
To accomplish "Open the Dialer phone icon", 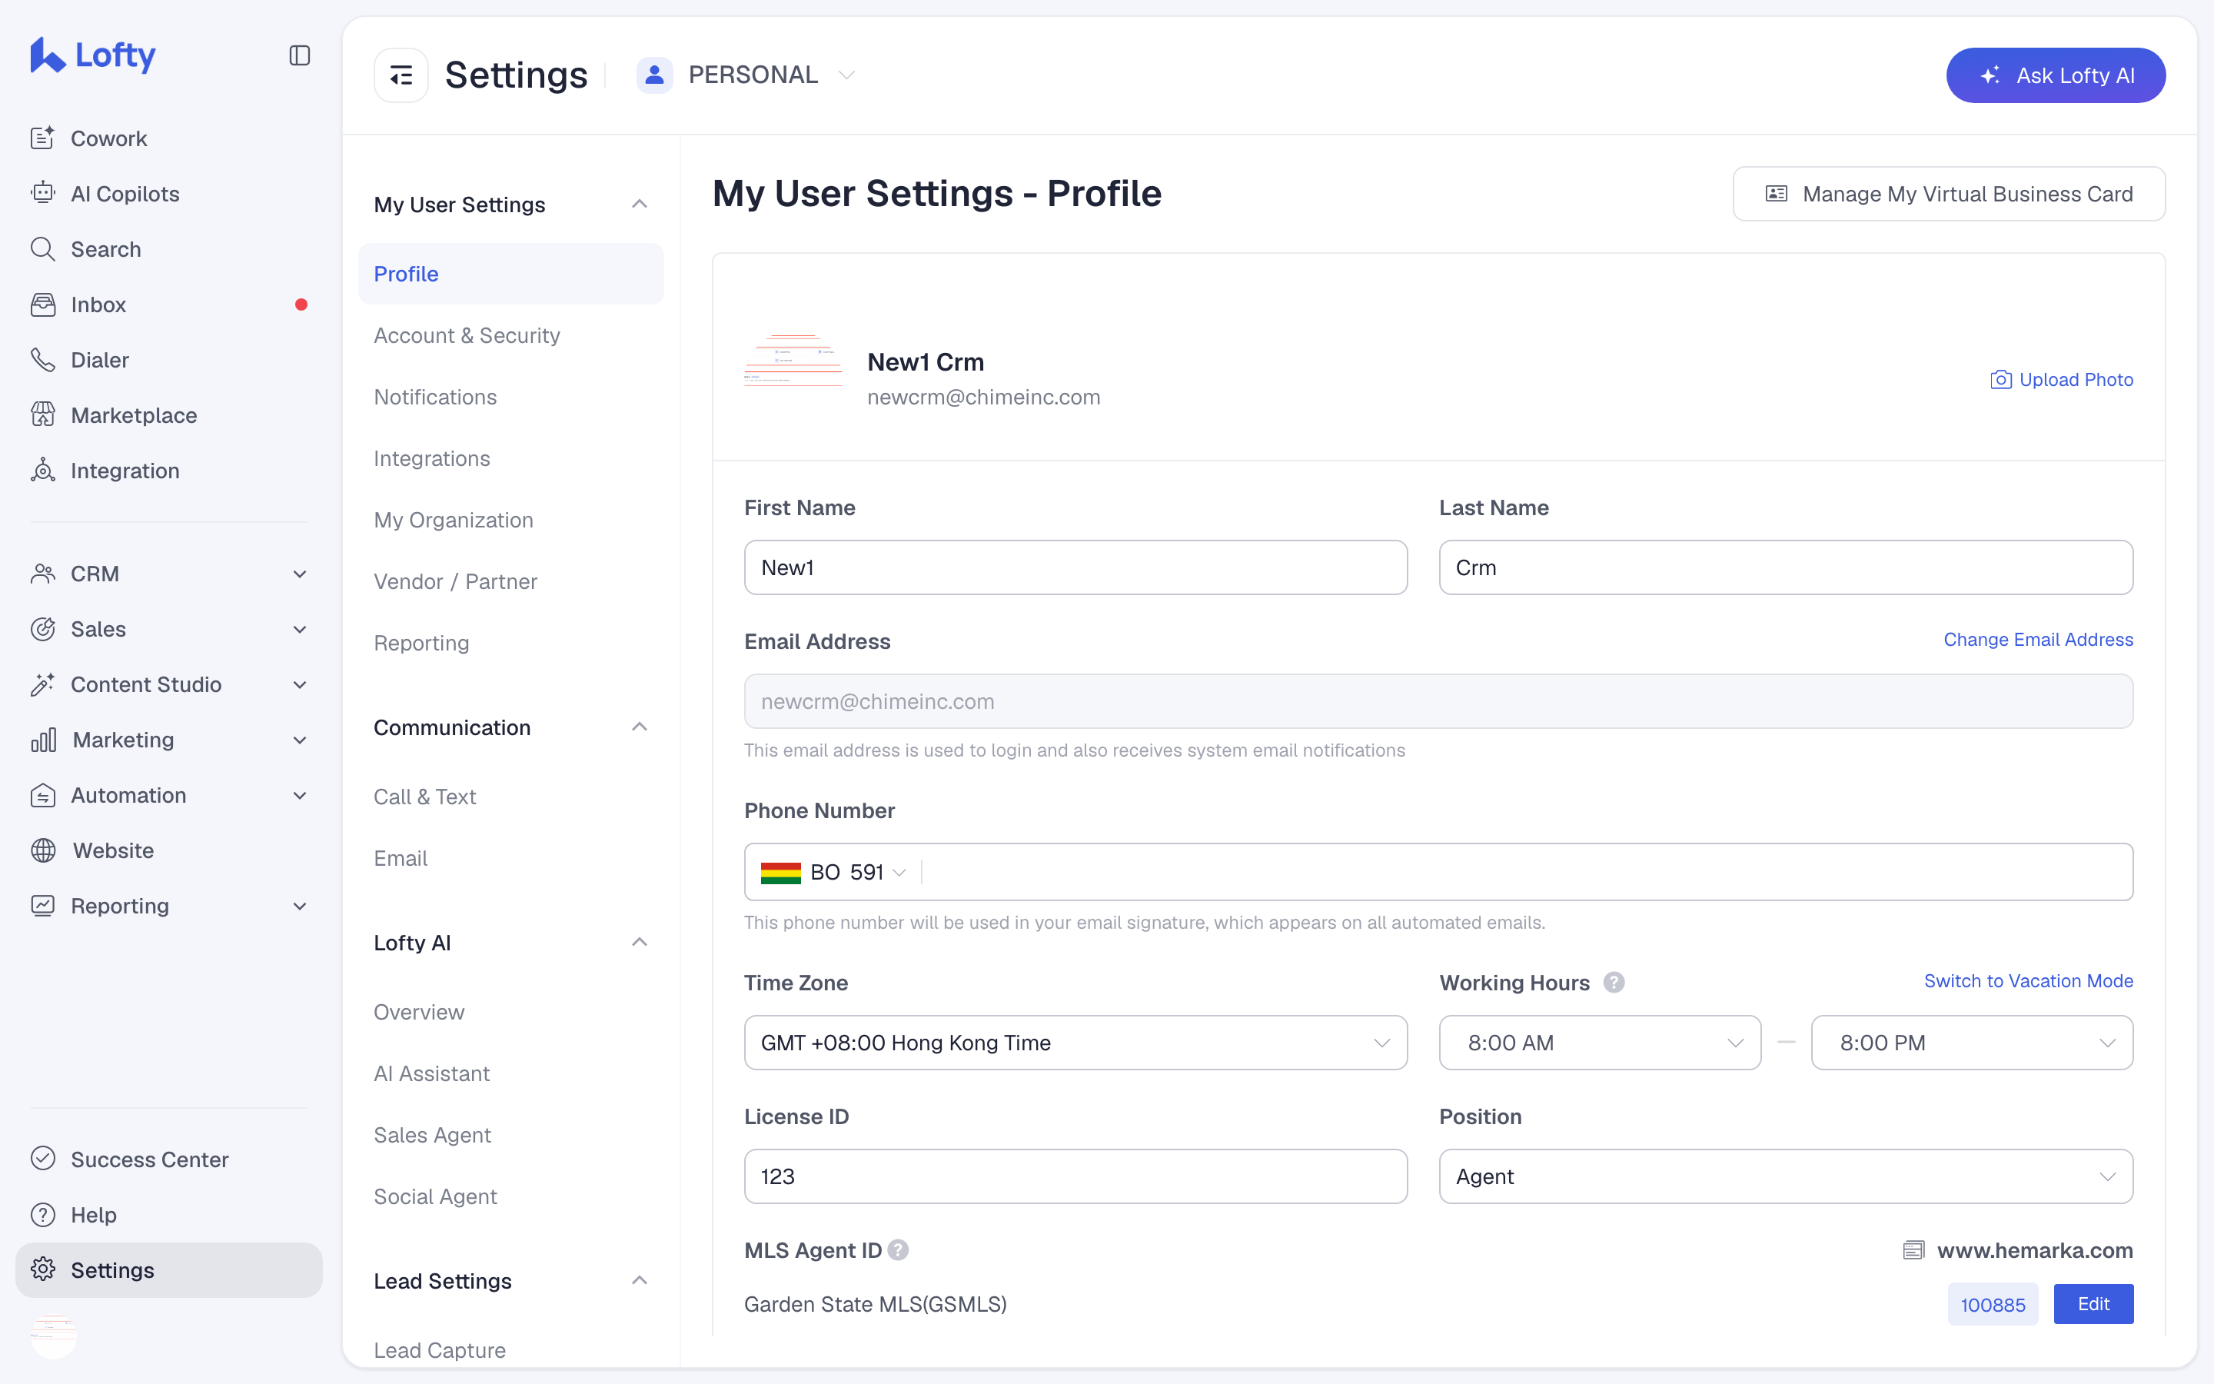I will pos(43,360).
